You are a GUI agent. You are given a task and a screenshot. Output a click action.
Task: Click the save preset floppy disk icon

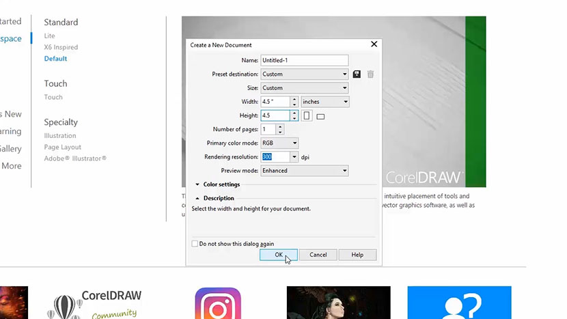point(357,74)
